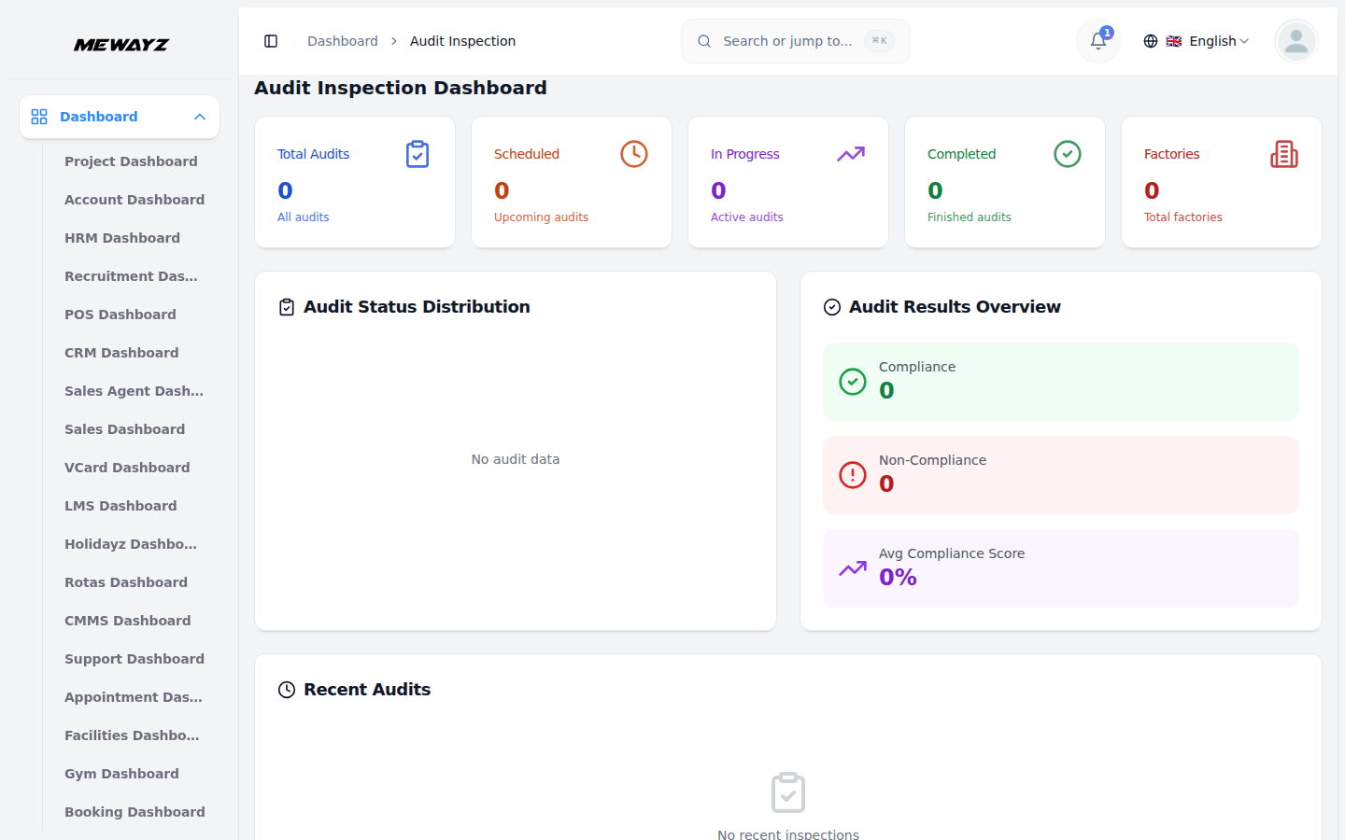The width and height of the screenshot is (1345, 840).
Task: Click the clock icon on Scheduled card
Action: click(634, 153)
